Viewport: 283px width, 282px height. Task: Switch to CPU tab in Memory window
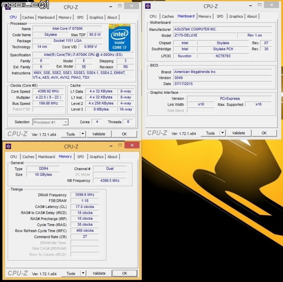coord(13,157)
